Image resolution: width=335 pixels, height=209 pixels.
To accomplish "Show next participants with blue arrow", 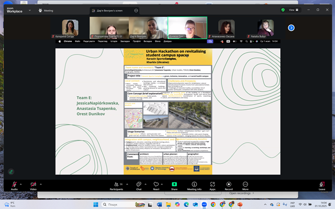I will point(291,28).
